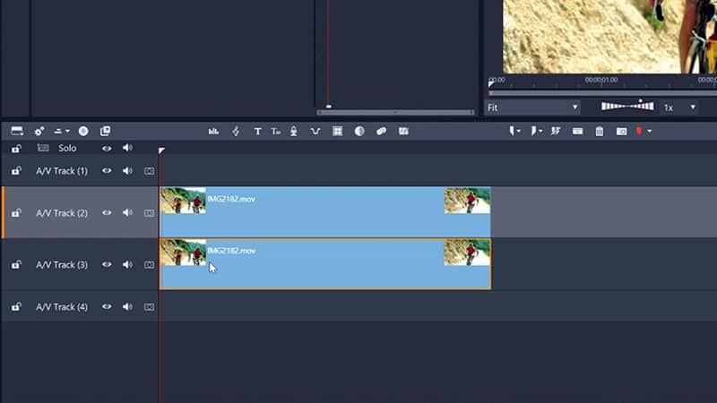
Task: Select the A/V Track (4) header
Action: pyautogui.click(x=62, y=307)
